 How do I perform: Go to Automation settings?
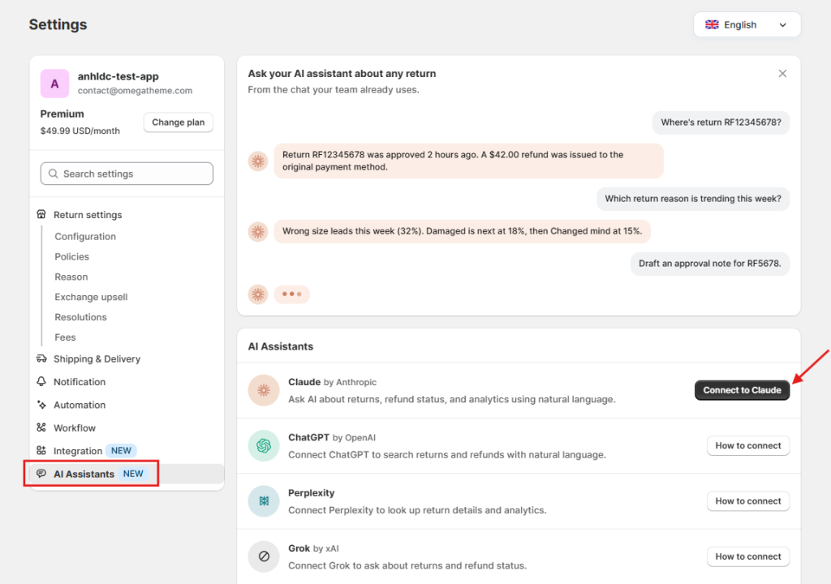(x=80, y=405)
